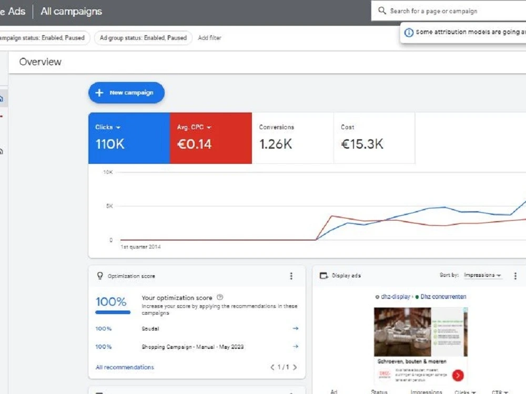The image size is (526, 394).
Task: Click the search magnifier icon
Action: coord(382,11)
